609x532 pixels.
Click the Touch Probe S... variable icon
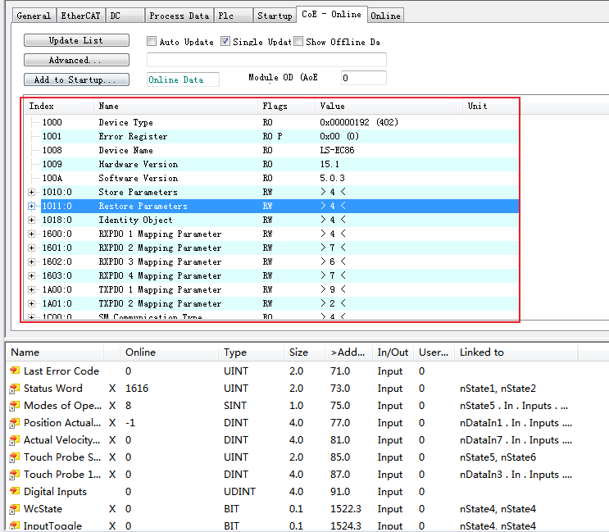pyautogui.click(x=15, y=457)
